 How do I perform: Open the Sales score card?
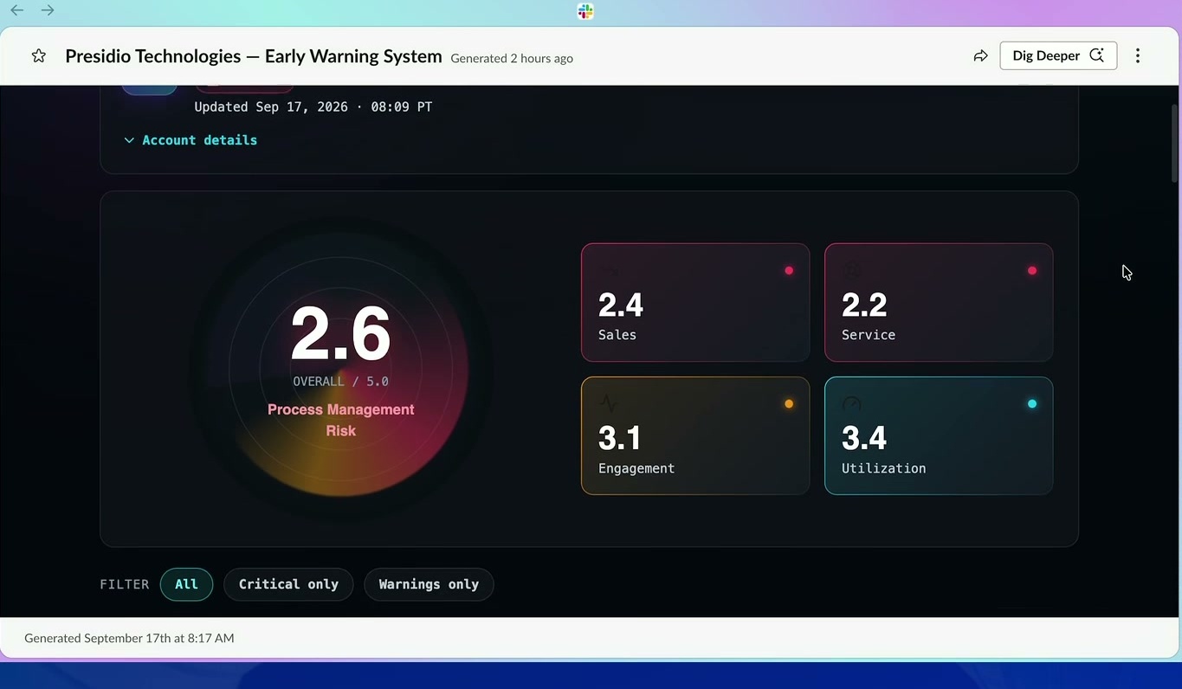[x=695, y=302]
